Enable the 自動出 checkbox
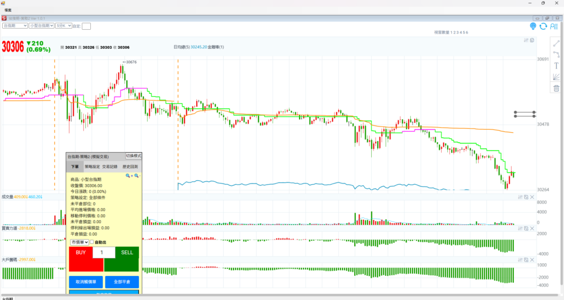This screenshot has width=564, height=300. tap(92, 242)
